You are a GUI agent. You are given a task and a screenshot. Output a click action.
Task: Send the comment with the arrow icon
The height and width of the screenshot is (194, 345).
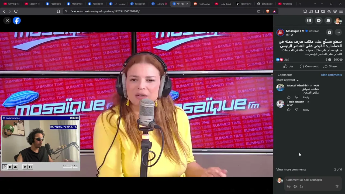337,186
